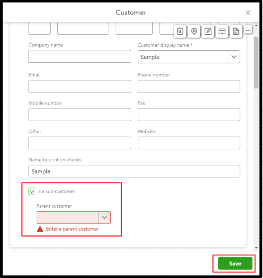This screenshot has width=263, height=278.
Task: Jump to addresses via location pin icon
Action: click(194, 32)
